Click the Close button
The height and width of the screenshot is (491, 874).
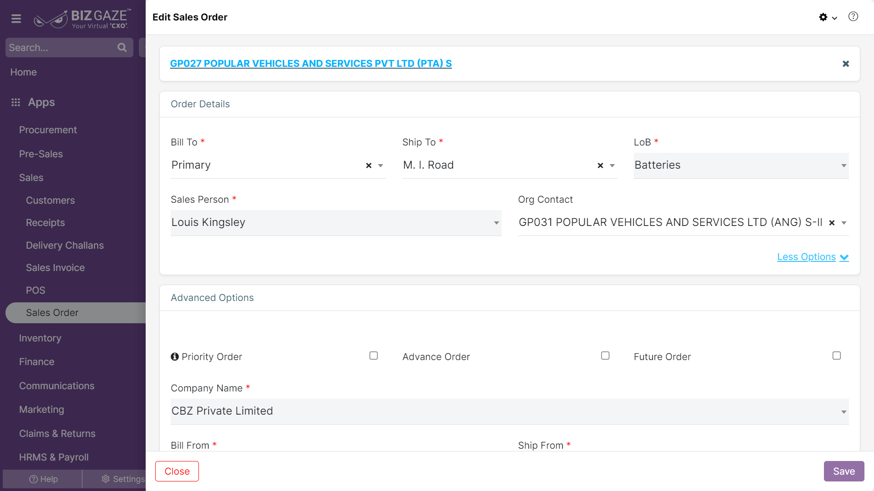(177, 471)
